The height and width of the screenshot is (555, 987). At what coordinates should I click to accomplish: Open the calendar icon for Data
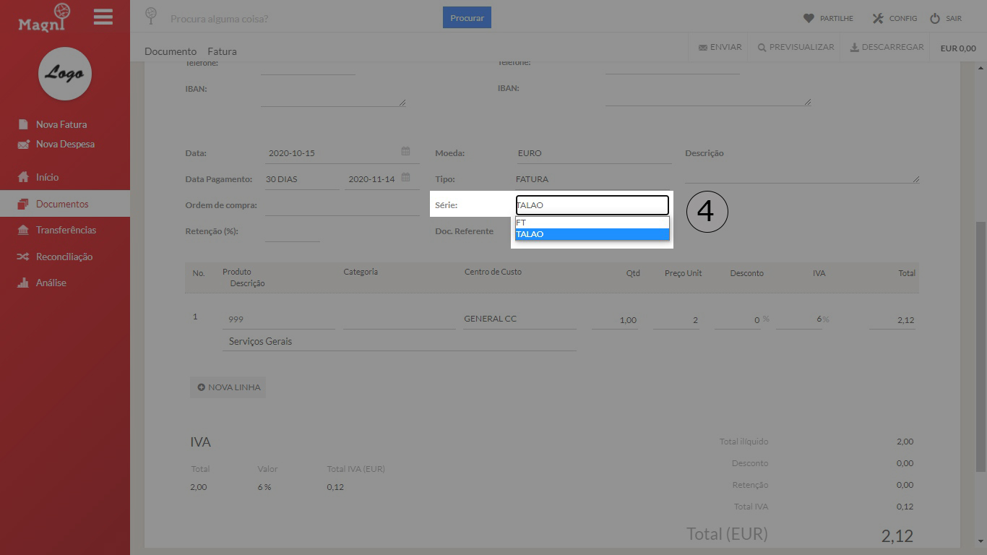pos(405,151)
